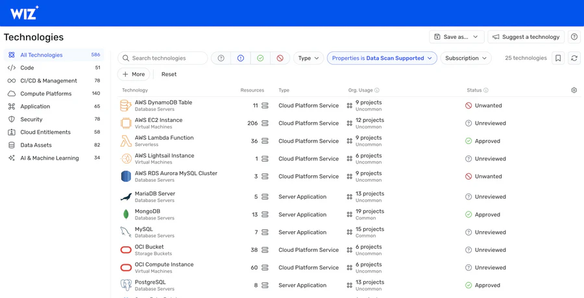This screenshot has height=298, width=584.
Task: Select Compute Platforms category
Action: point(54,93)
